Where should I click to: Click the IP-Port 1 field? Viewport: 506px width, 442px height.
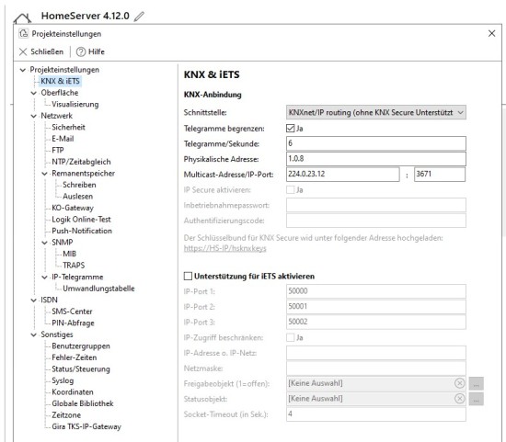click(376, 291)
